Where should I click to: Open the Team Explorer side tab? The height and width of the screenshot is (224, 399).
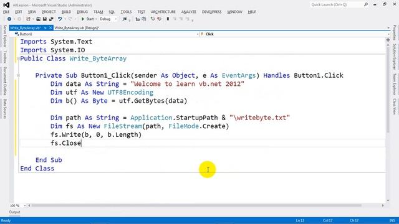(x=395, y=84)
